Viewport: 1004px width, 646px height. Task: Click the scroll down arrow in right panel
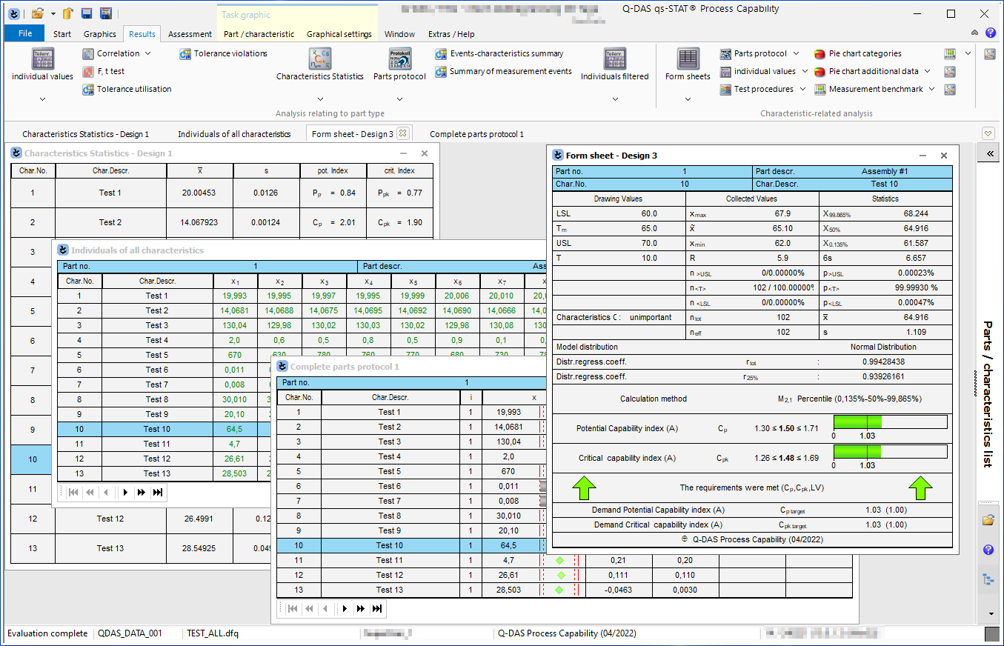coord(991,614)
